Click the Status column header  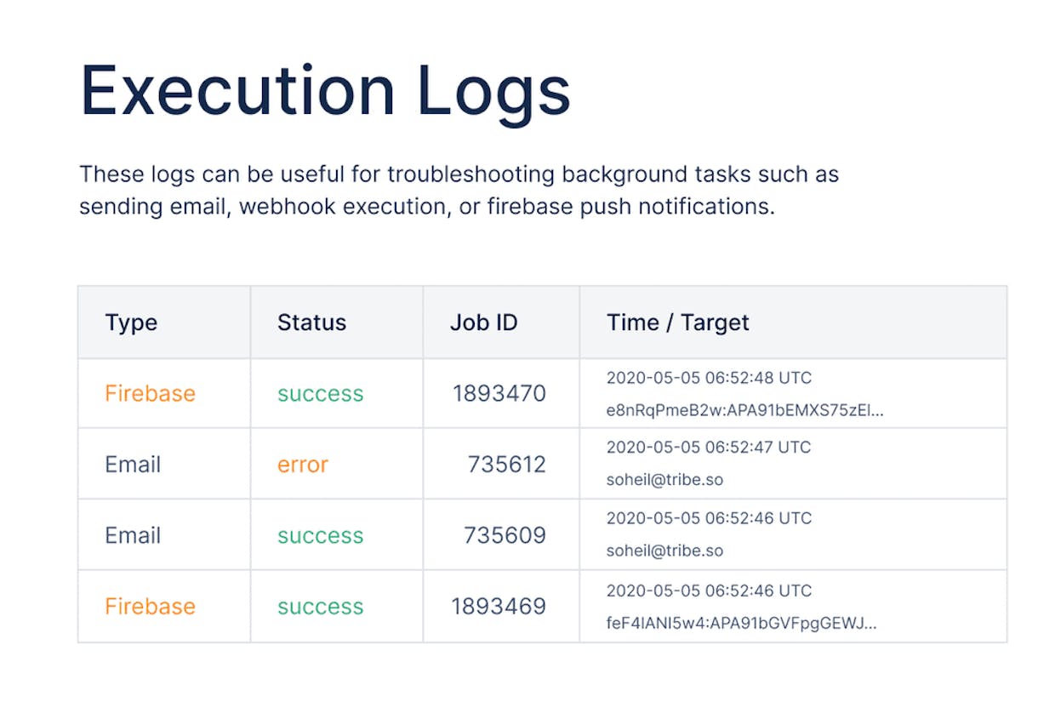(311, 322)
